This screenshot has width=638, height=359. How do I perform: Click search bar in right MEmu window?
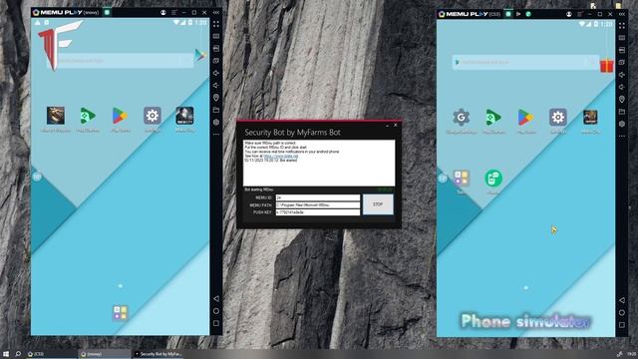pyautogui.click(x=525, y=62)
